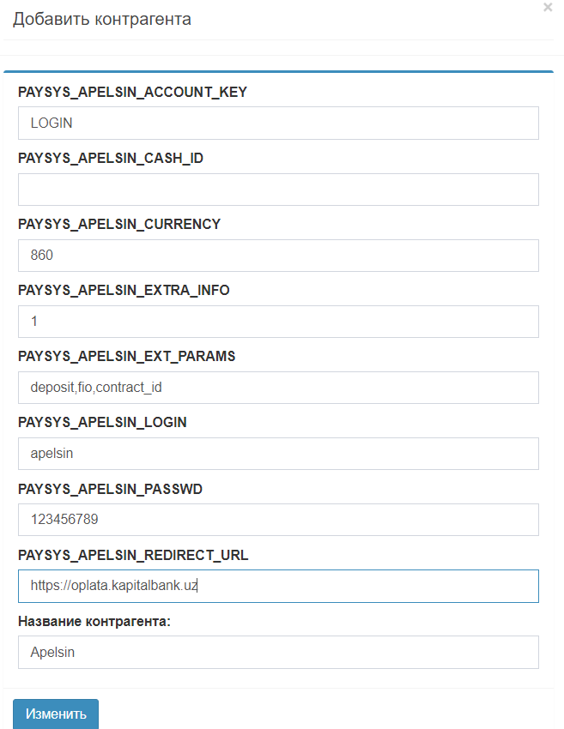Close the Добавить контрагента dialog
The height and width of the screenshot is (729, 564).
pyautogui.click(x=548, y=7)
